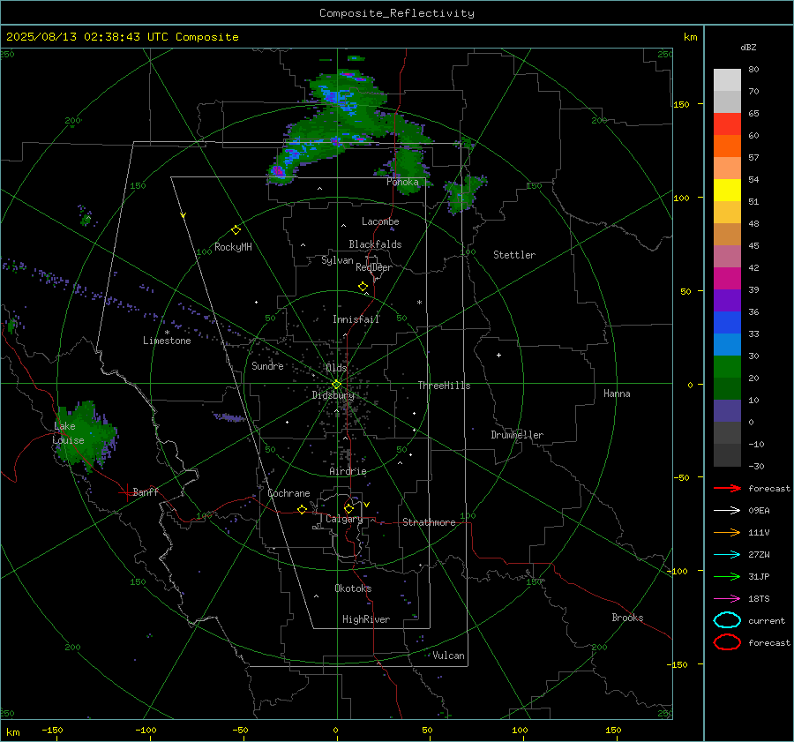The width and height of the screenshot is (794, 742).
Task: Click the ThreeHills label
Action: click(444, 386)
